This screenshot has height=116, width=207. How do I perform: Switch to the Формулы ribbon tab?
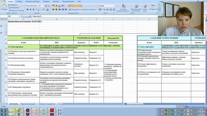pos(46,1)
